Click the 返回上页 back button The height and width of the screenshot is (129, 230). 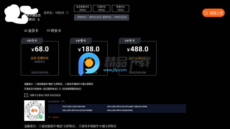coord(213,13)
